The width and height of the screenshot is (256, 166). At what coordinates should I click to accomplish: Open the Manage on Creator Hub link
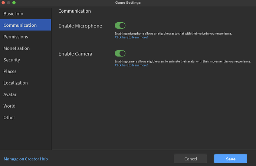coord(26,159)
